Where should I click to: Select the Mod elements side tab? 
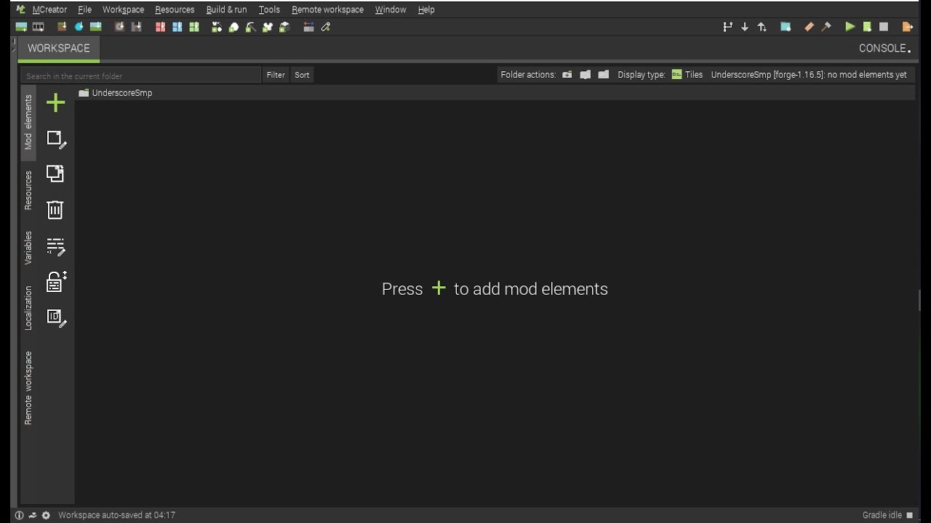pyautogui.click(x=28, y=122)
